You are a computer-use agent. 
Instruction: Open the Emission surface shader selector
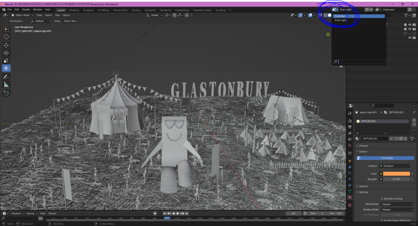(395, 166)
